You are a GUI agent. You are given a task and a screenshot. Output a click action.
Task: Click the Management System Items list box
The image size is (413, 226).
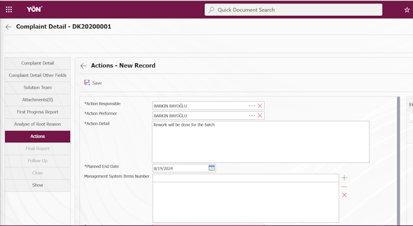[246, 202]
